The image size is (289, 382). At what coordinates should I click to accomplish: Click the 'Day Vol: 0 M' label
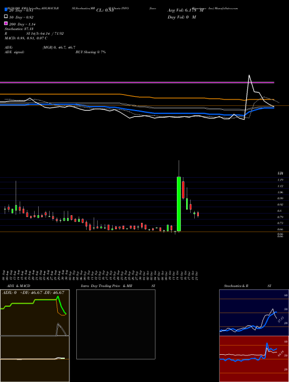[181, 17]
